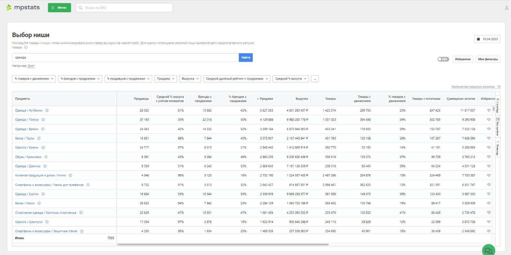Focus the Поиск по SKU search field

click(x=124, y=8)
